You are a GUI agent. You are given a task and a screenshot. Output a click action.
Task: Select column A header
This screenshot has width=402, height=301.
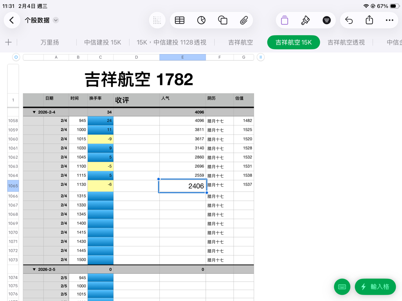(56, 57)
